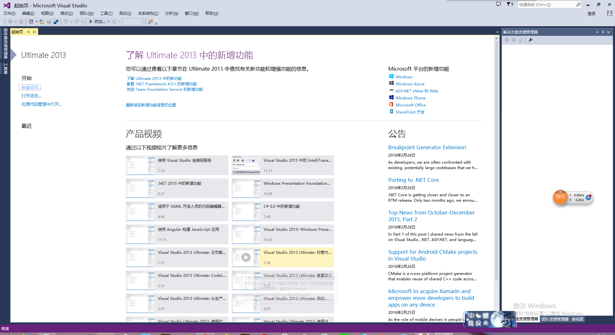Click the Solution Explorer Back icon
615x335 pixels.
click(507, 40)
